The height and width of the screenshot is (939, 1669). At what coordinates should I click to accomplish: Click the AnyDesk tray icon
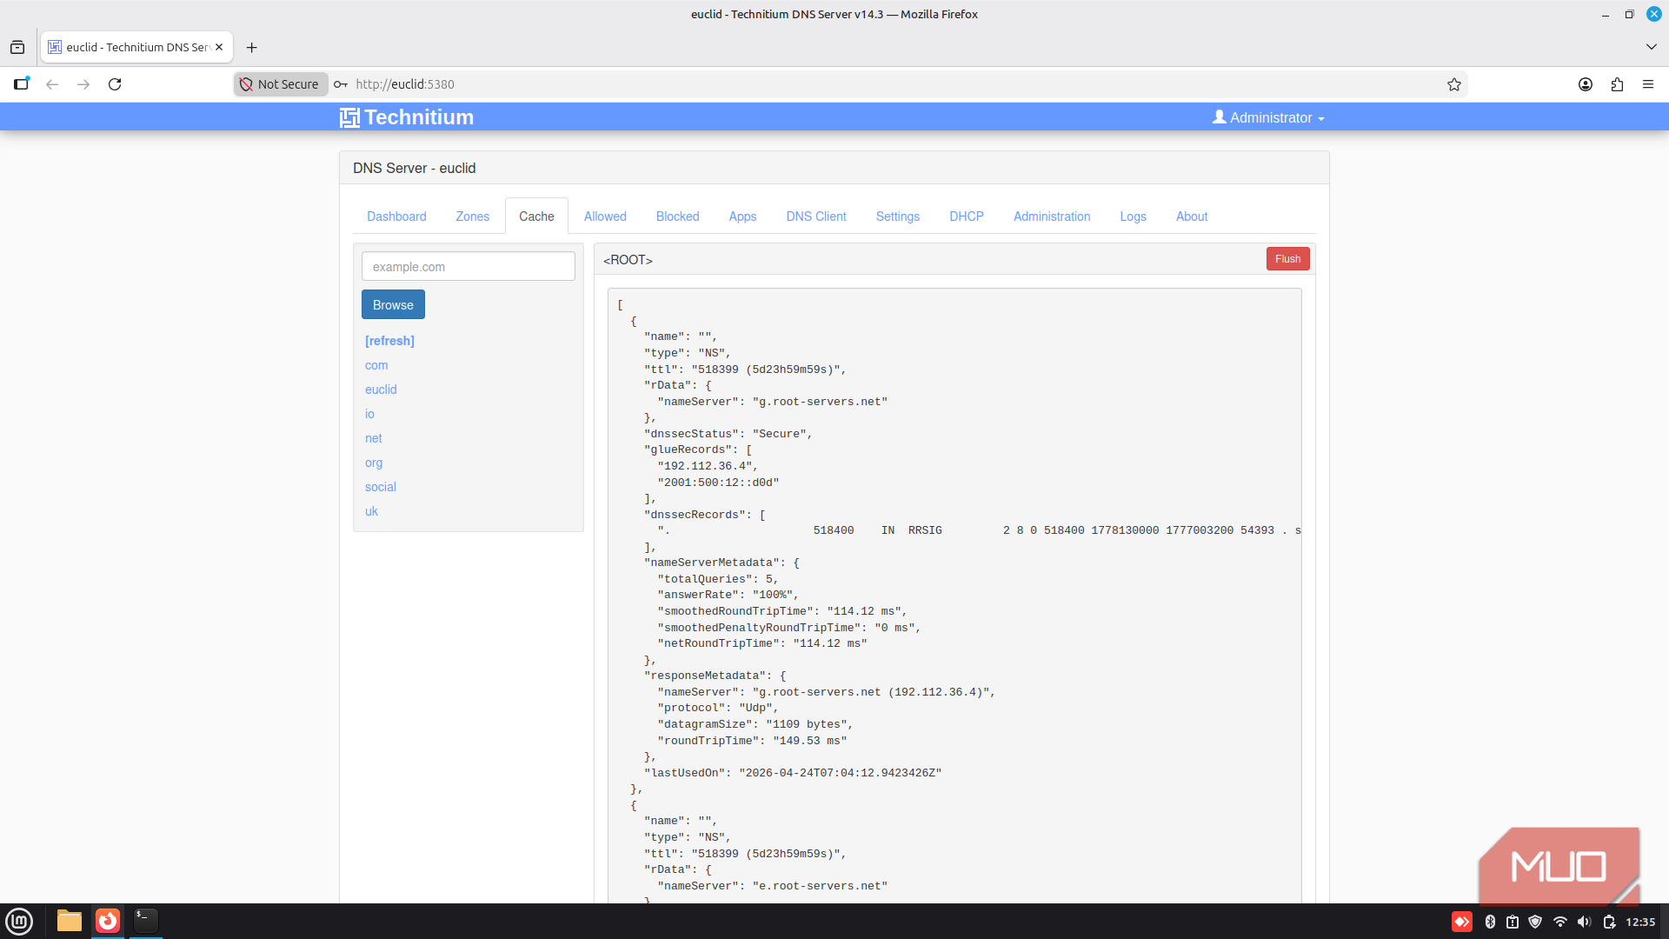1462,922
